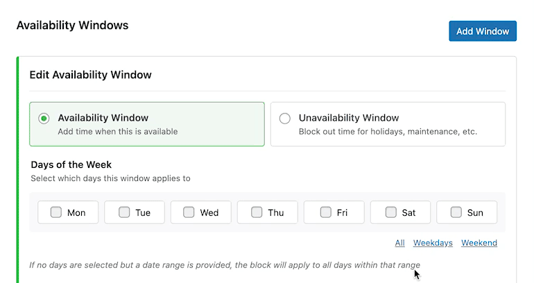Image resolution: width=534 pixels, height=283 pixels.
Task: Select the Availability Window radio button
Action: (44, 119)
